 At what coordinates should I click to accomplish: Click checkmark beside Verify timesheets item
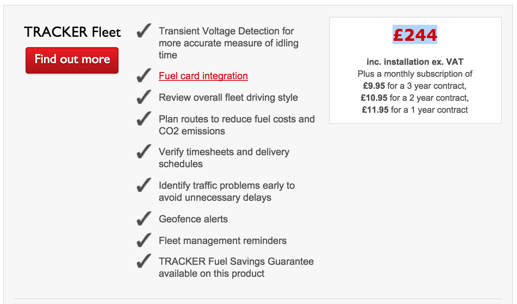point(144,152)
